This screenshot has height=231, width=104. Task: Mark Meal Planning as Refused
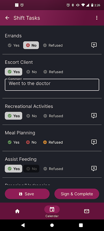tap(53, 142)
